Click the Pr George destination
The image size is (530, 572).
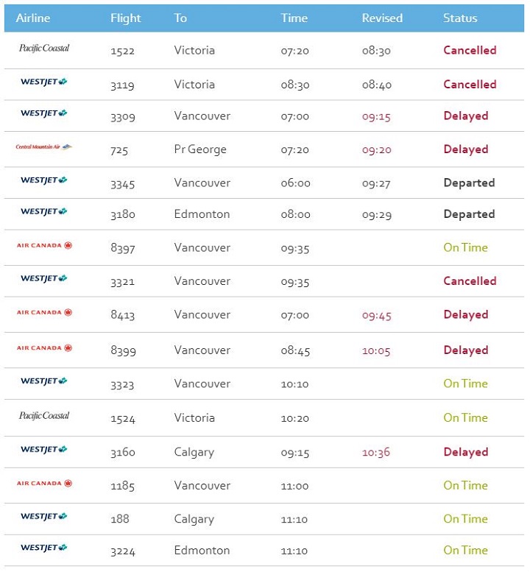[200, 149]
